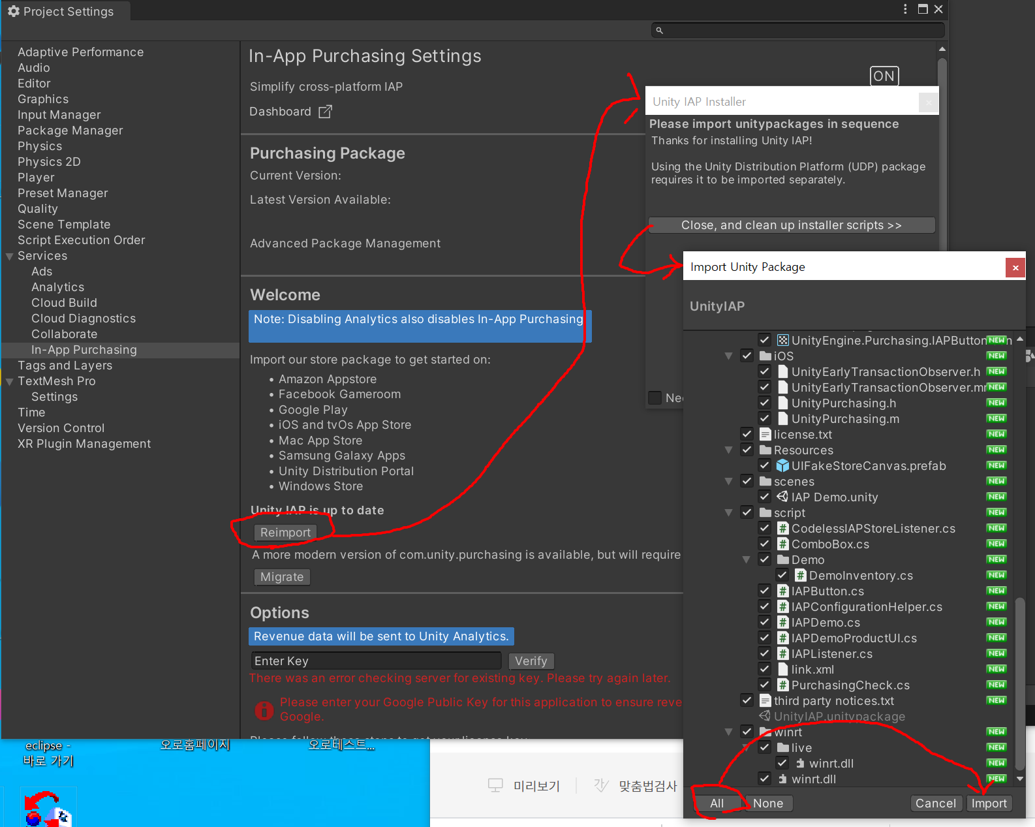This screenshot has height=827, width=1035.
Task: Click the UnityEngine.Purchasing.IAPButton asset icon
Action: pos(783,340)
